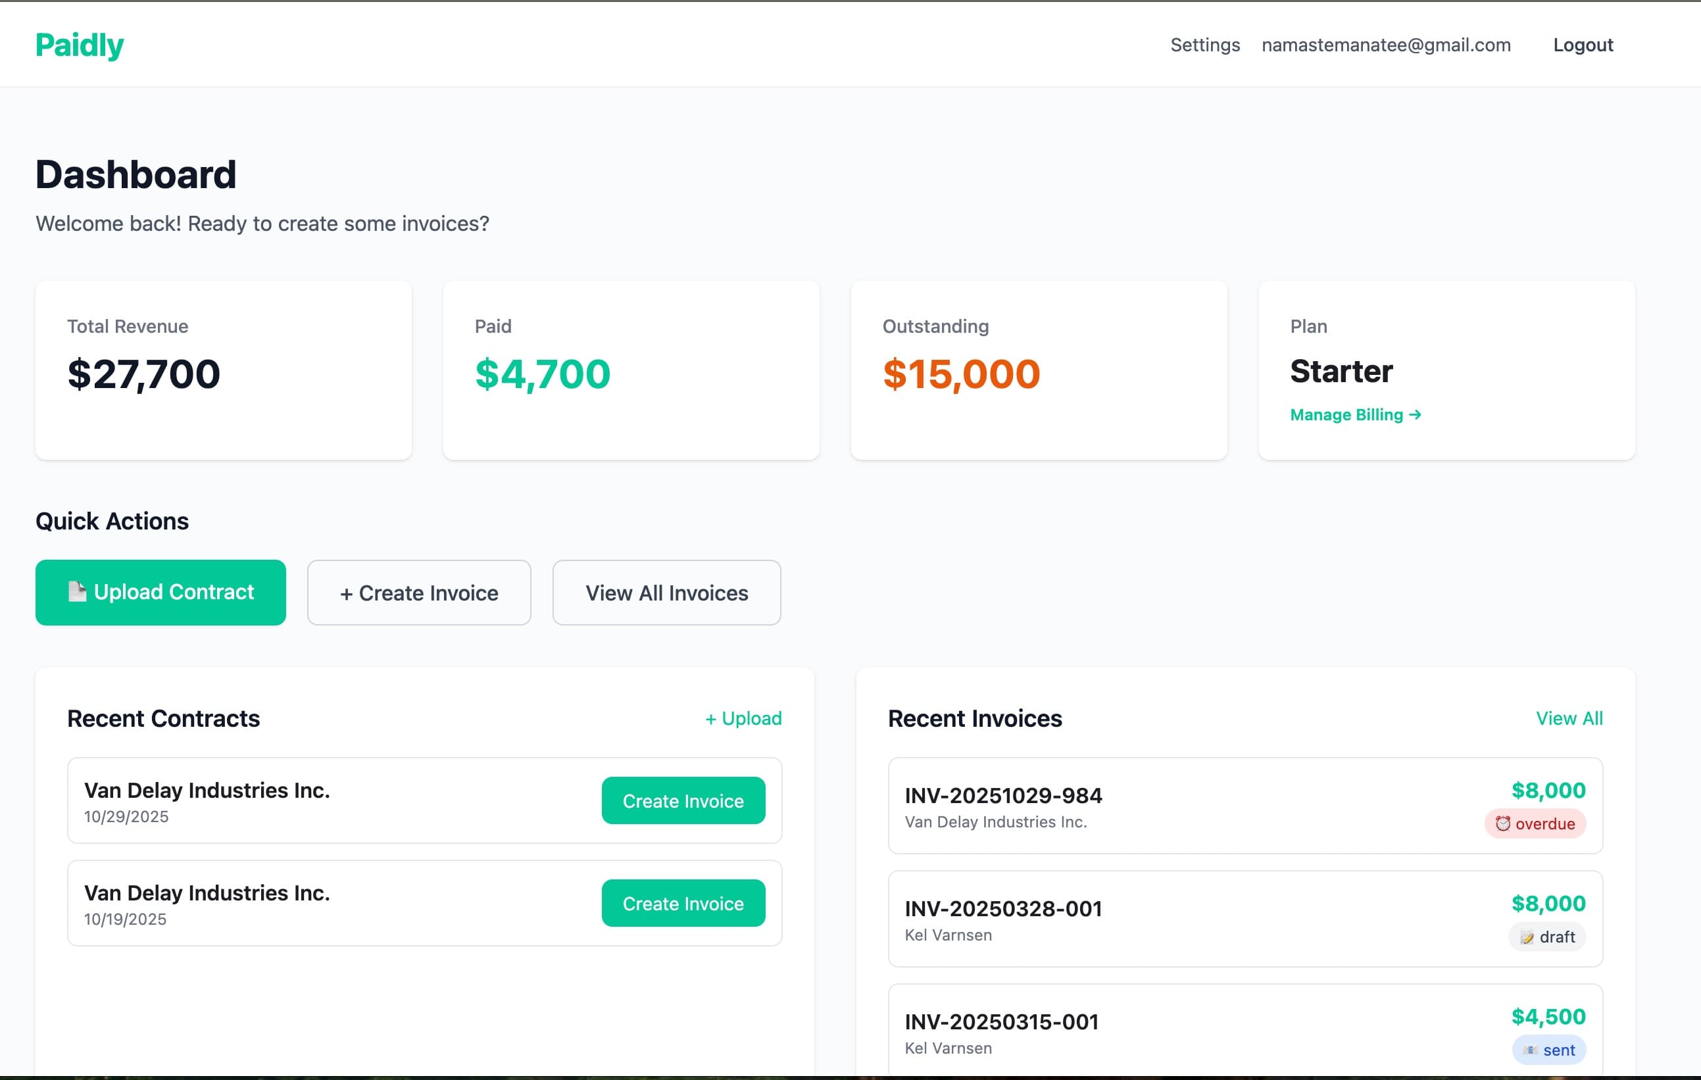Click Upload Contract quick action

[x=160, y=592]
